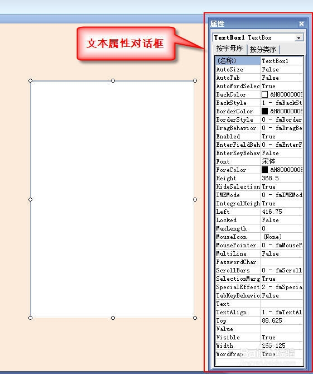
Task: Click the BackColor white color swatch
Action: (264, 94)
